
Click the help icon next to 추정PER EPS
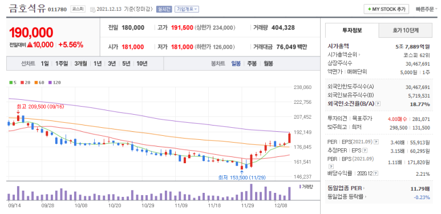pyautogui.click(x=365, y=151)
